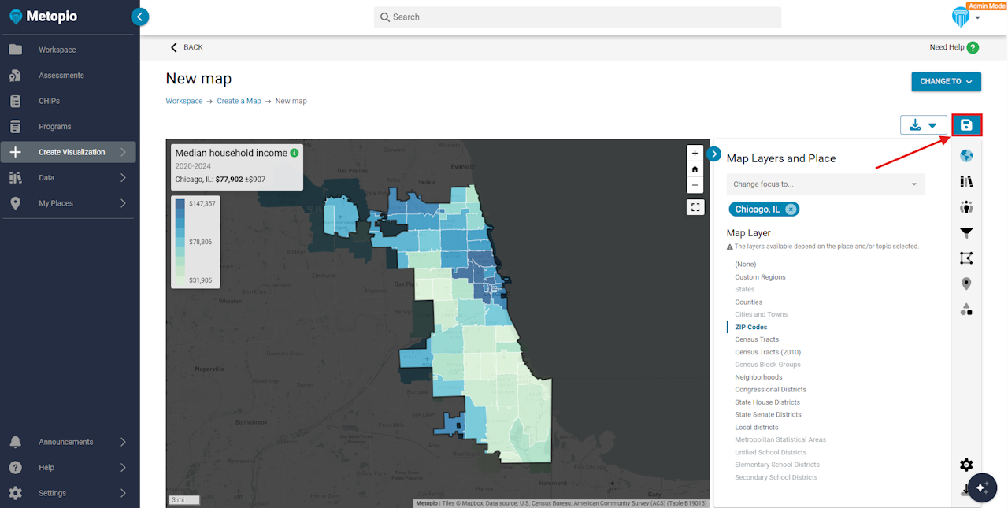Select the Local districts layer
Screen dimensions: 1008x508
click(x=756, y=428)
